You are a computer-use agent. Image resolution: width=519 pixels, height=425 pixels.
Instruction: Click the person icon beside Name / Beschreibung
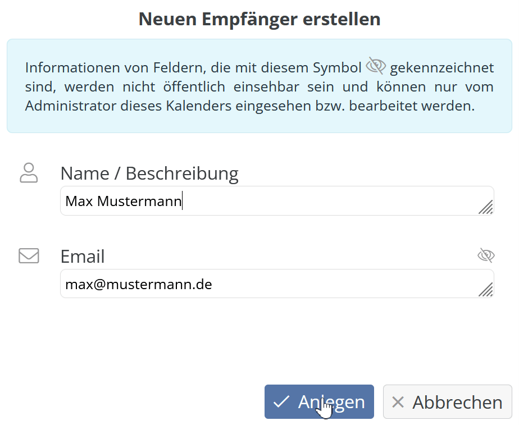point(29,173)
